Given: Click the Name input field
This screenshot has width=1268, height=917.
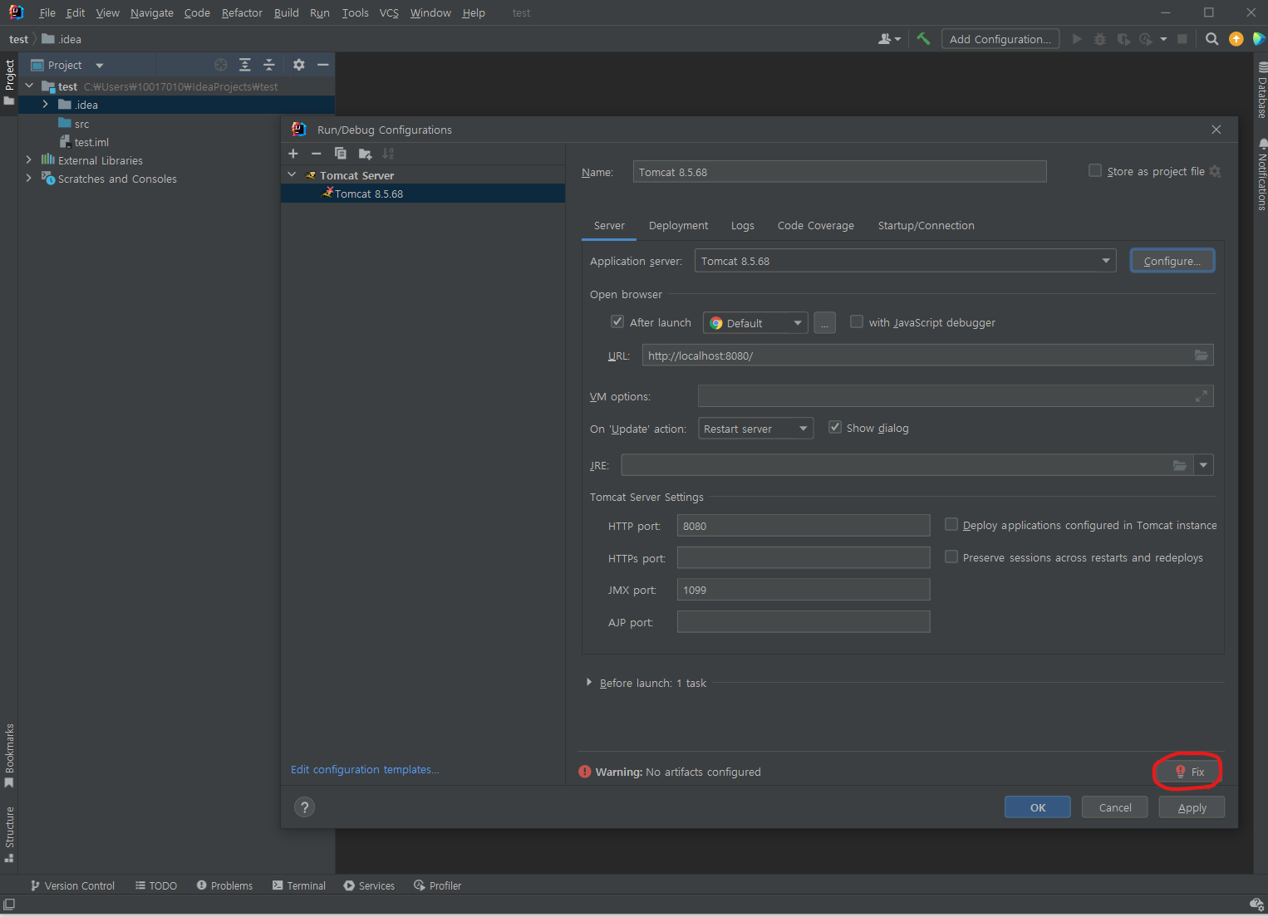Looking at the screenshot, I should [x=839, y=172].
